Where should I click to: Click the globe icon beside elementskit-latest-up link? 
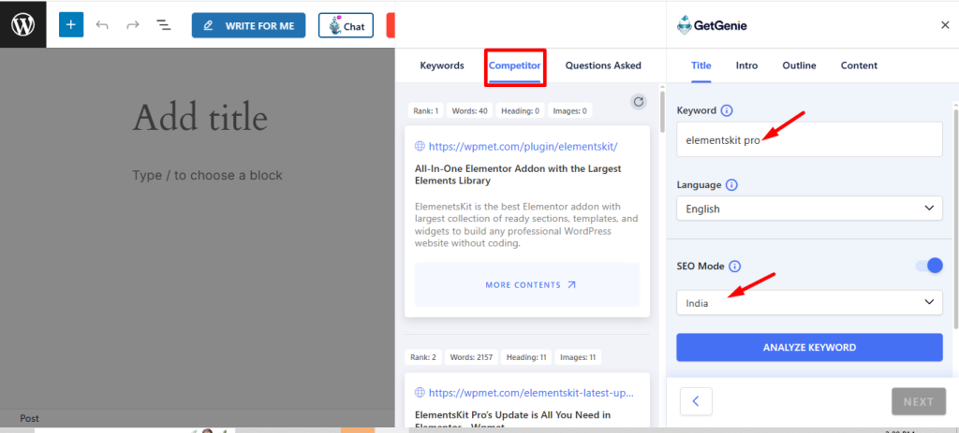(x=420, y=393)
